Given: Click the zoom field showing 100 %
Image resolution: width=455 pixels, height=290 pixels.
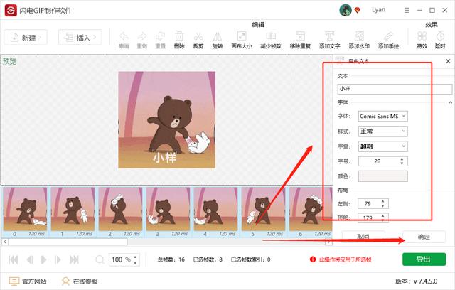Looking at the screenshot, I should tap(124, 259).
